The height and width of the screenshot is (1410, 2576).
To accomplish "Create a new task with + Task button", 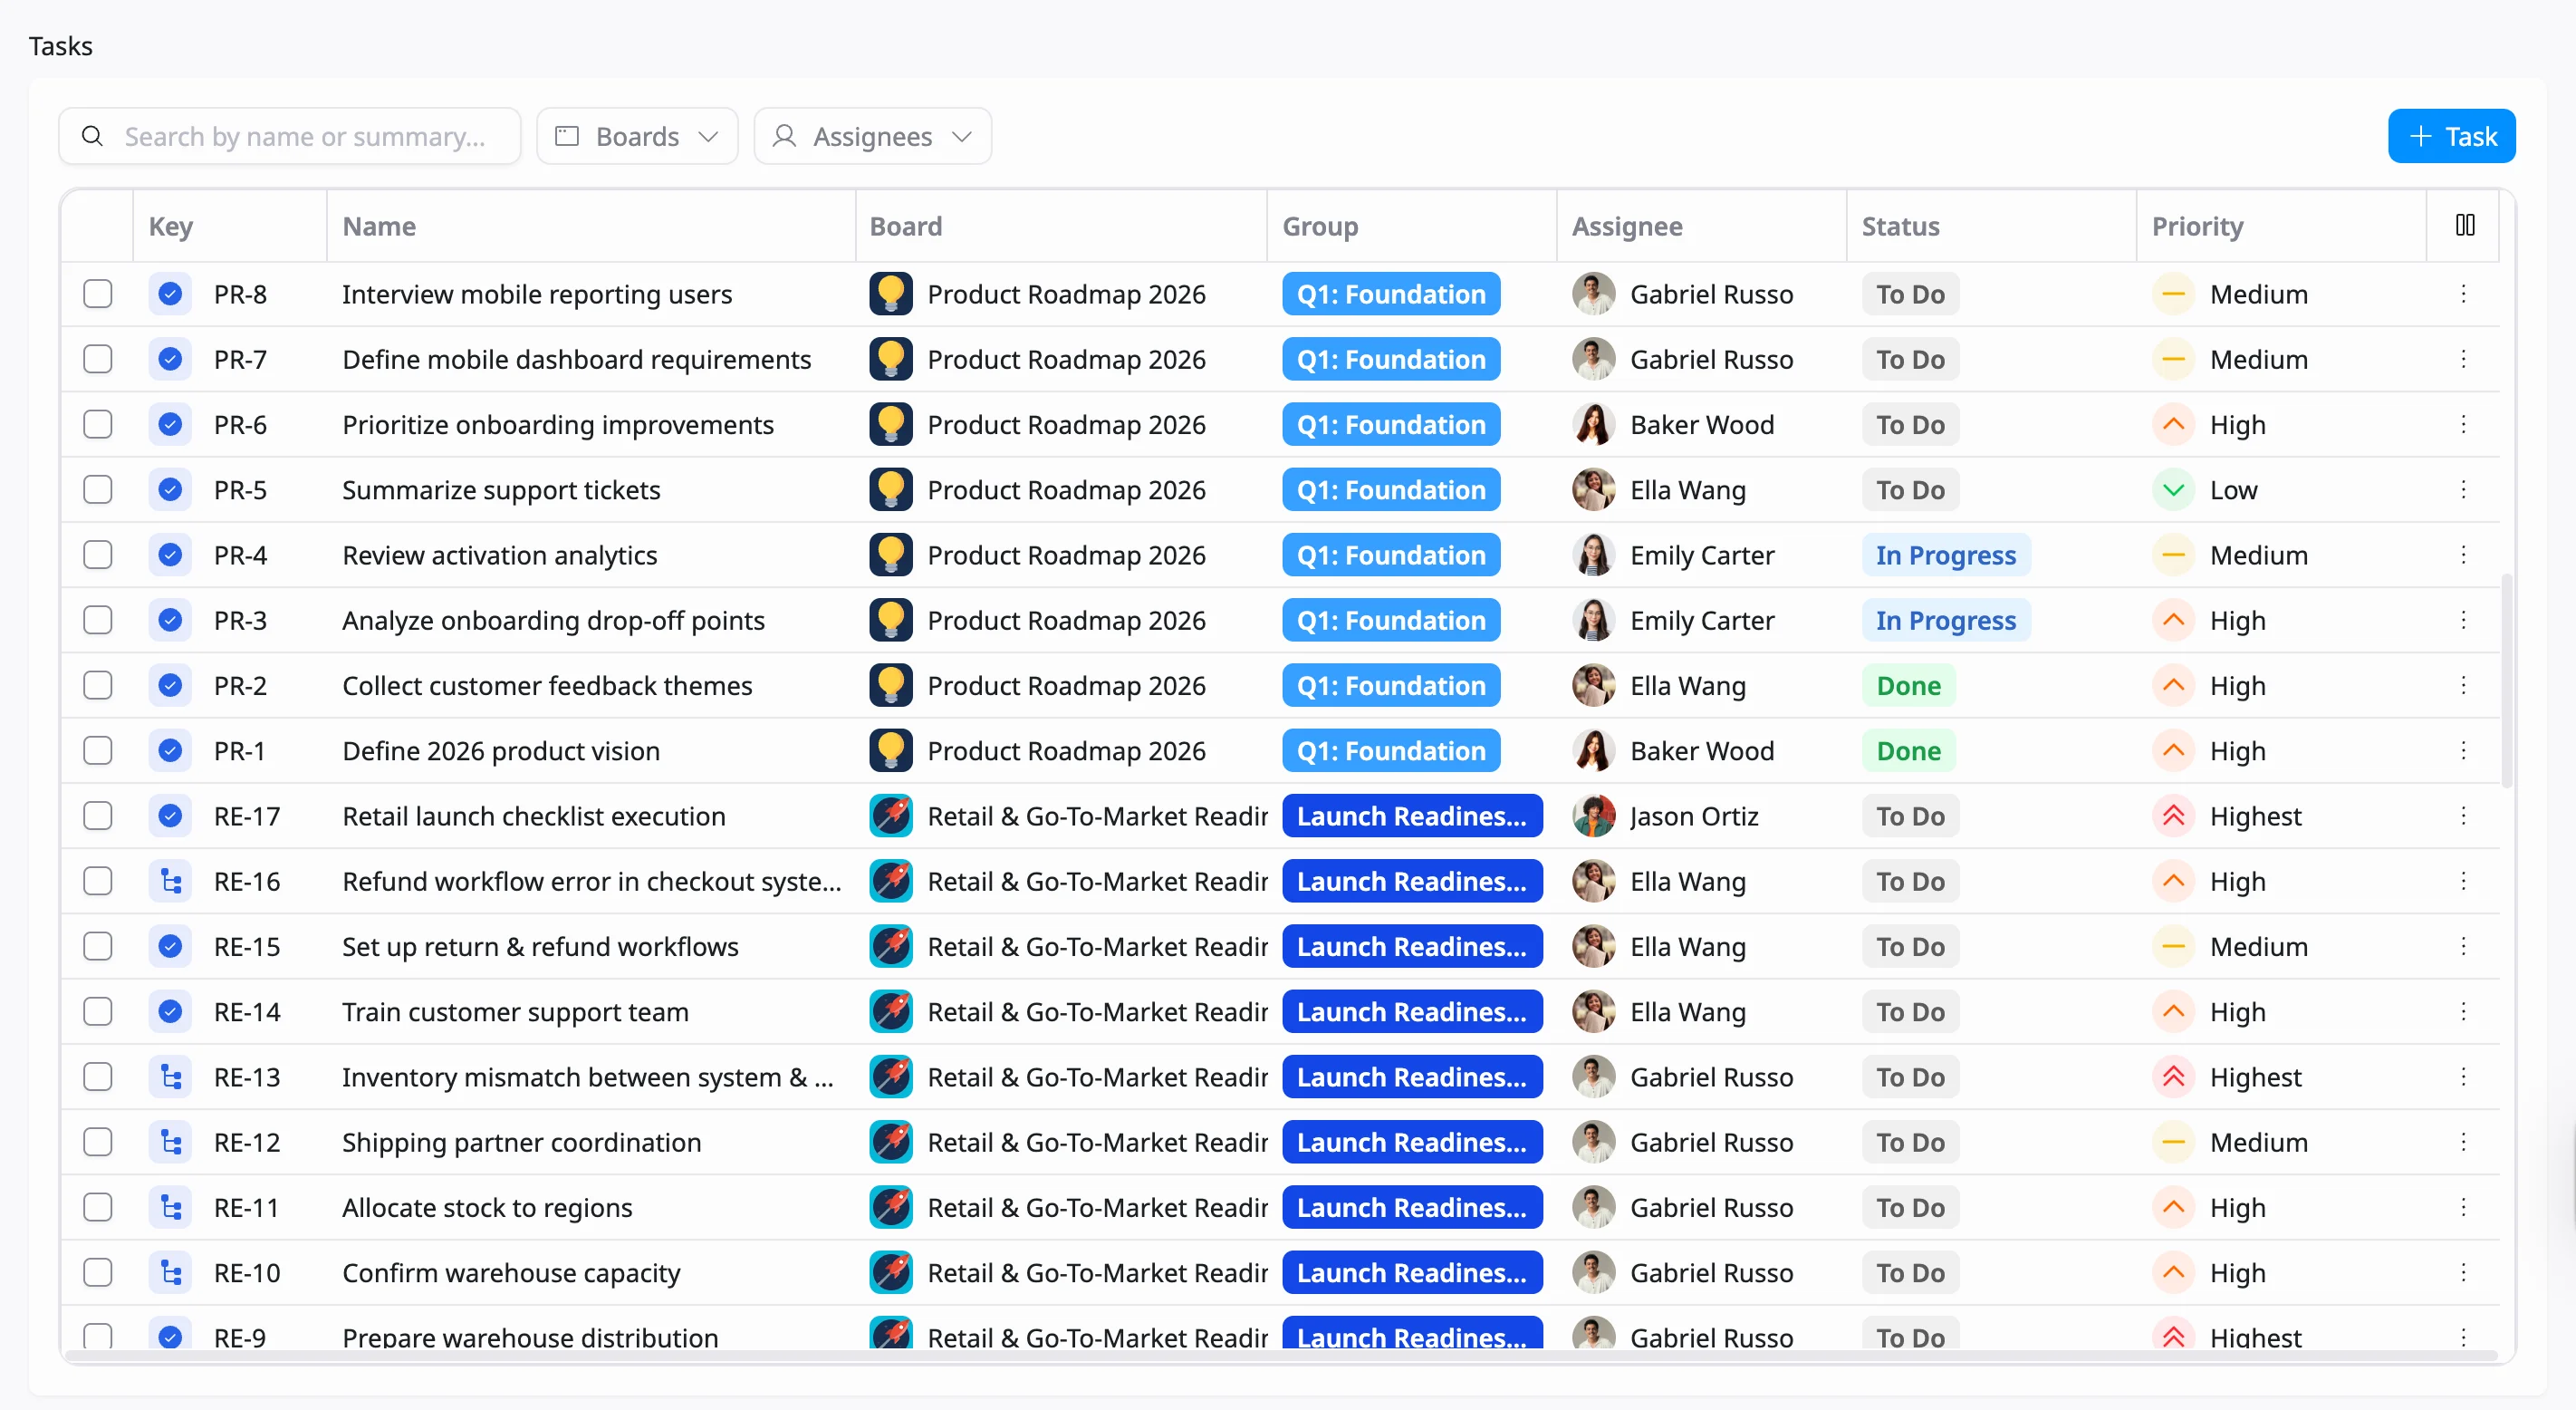I will coord(2451,135).
